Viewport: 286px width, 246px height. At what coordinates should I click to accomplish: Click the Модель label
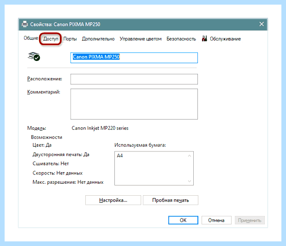(36, 128)
